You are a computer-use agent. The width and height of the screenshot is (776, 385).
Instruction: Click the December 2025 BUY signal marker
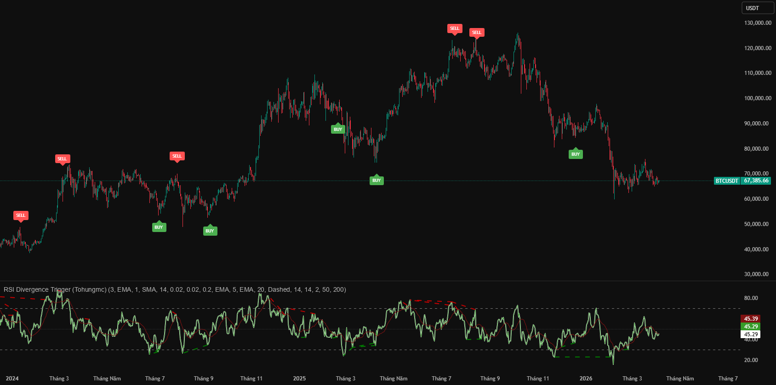[x=576, y=154]
